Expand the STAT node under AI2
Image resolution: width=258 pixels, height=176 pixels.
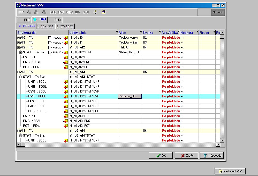point(21,52)
